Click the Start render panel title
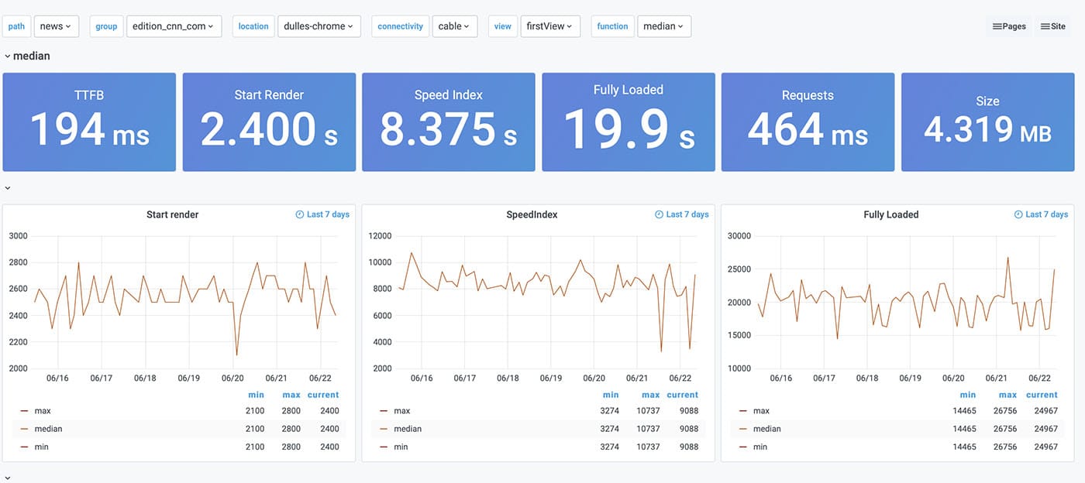Screen dimensions: 1085x483 172,214
